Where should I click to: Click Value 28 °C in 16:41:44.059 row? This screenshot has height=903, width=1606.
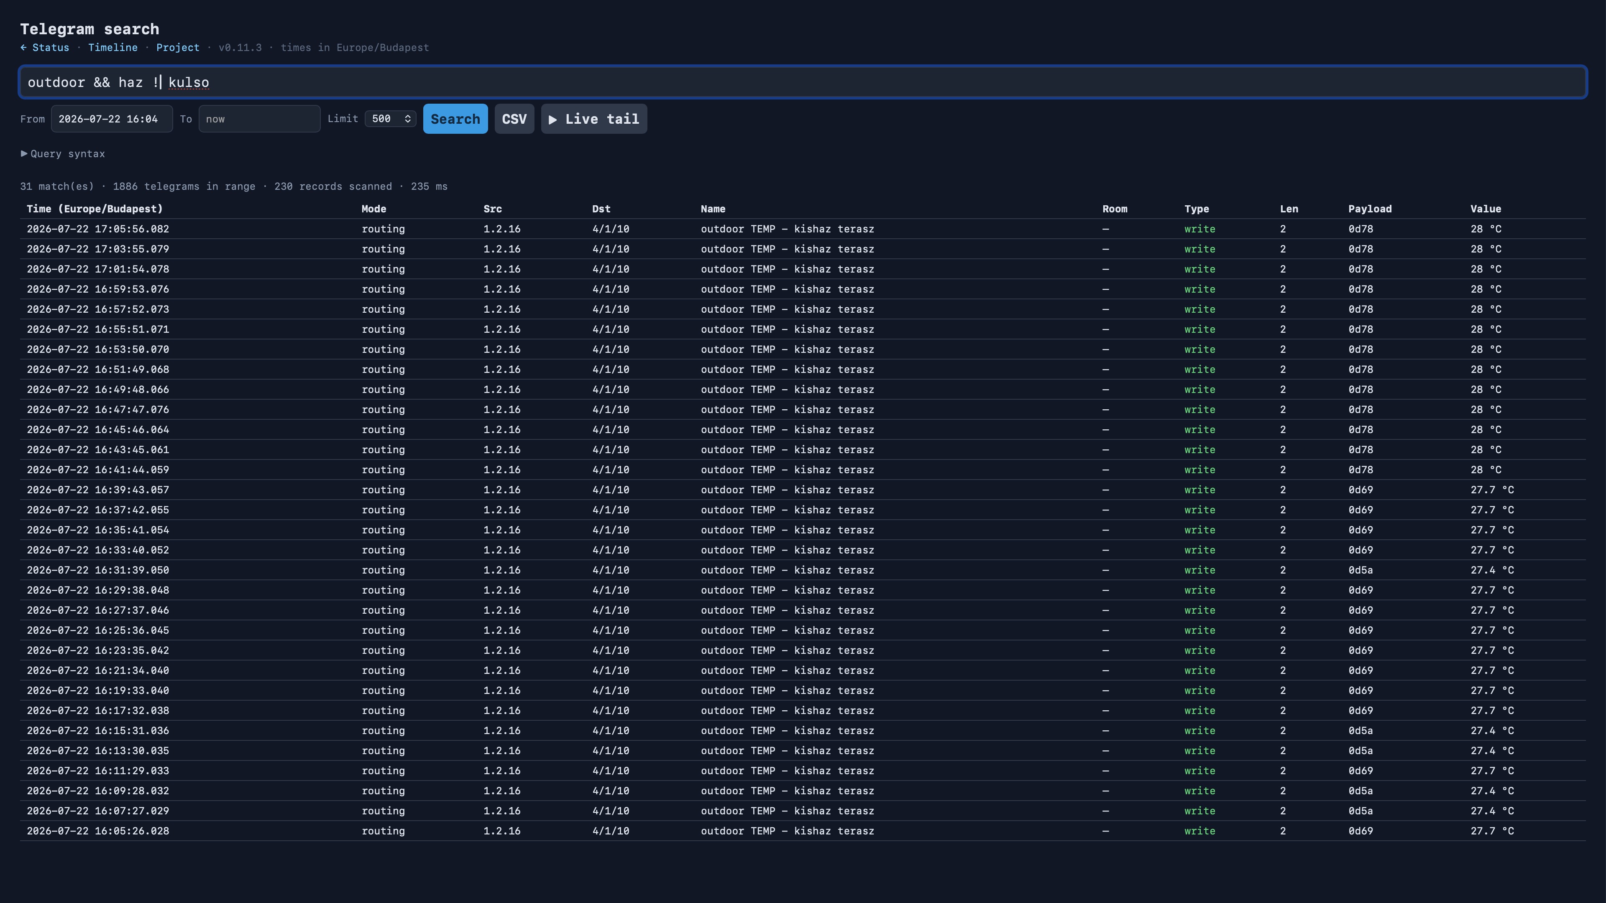1486,470
